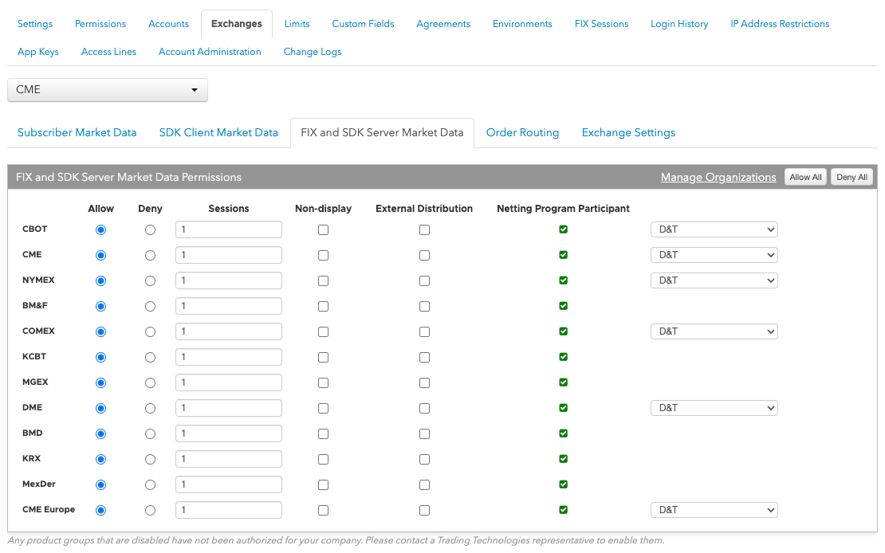885x553 pixels.
Task: Uncheck Netting Program Participant for KRX
Action: tap(563, 459)
